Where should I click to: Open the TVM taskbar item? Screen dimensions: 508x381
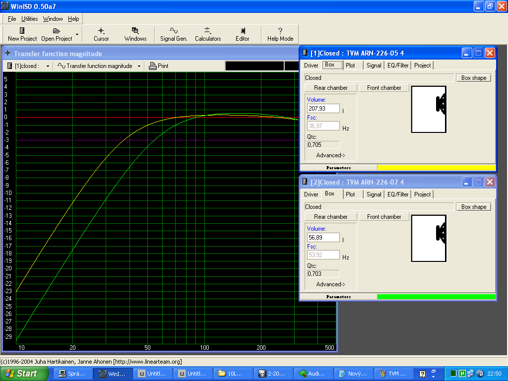click(x=393, y=374)
